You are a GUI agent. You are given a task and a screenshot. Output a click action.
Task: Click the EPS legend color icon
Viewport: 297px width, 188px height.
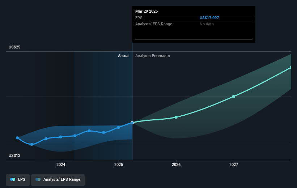[x=13, y=179]
